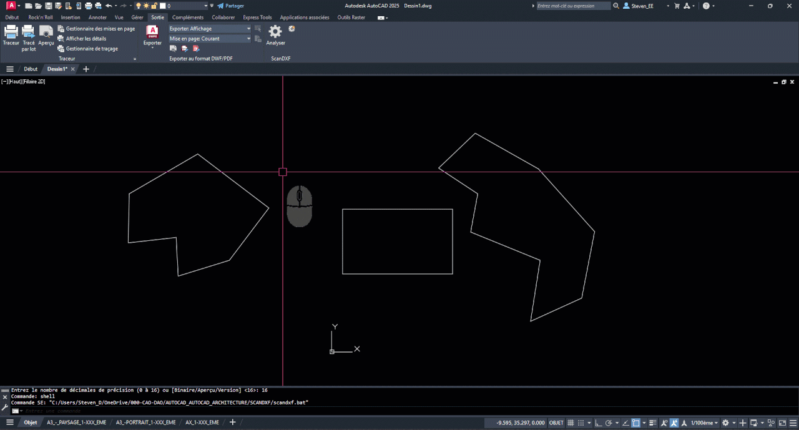This screenshot has height=430, width=799.
Task: Switch to A3_-PORTRAIT_1-XXX_EME layout tab
Action: (145, 423)
